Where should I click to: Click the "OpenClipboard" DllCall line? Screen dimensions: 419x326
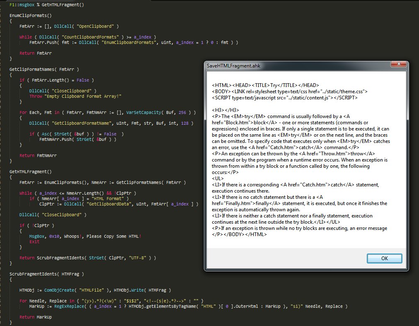[69, 26]
